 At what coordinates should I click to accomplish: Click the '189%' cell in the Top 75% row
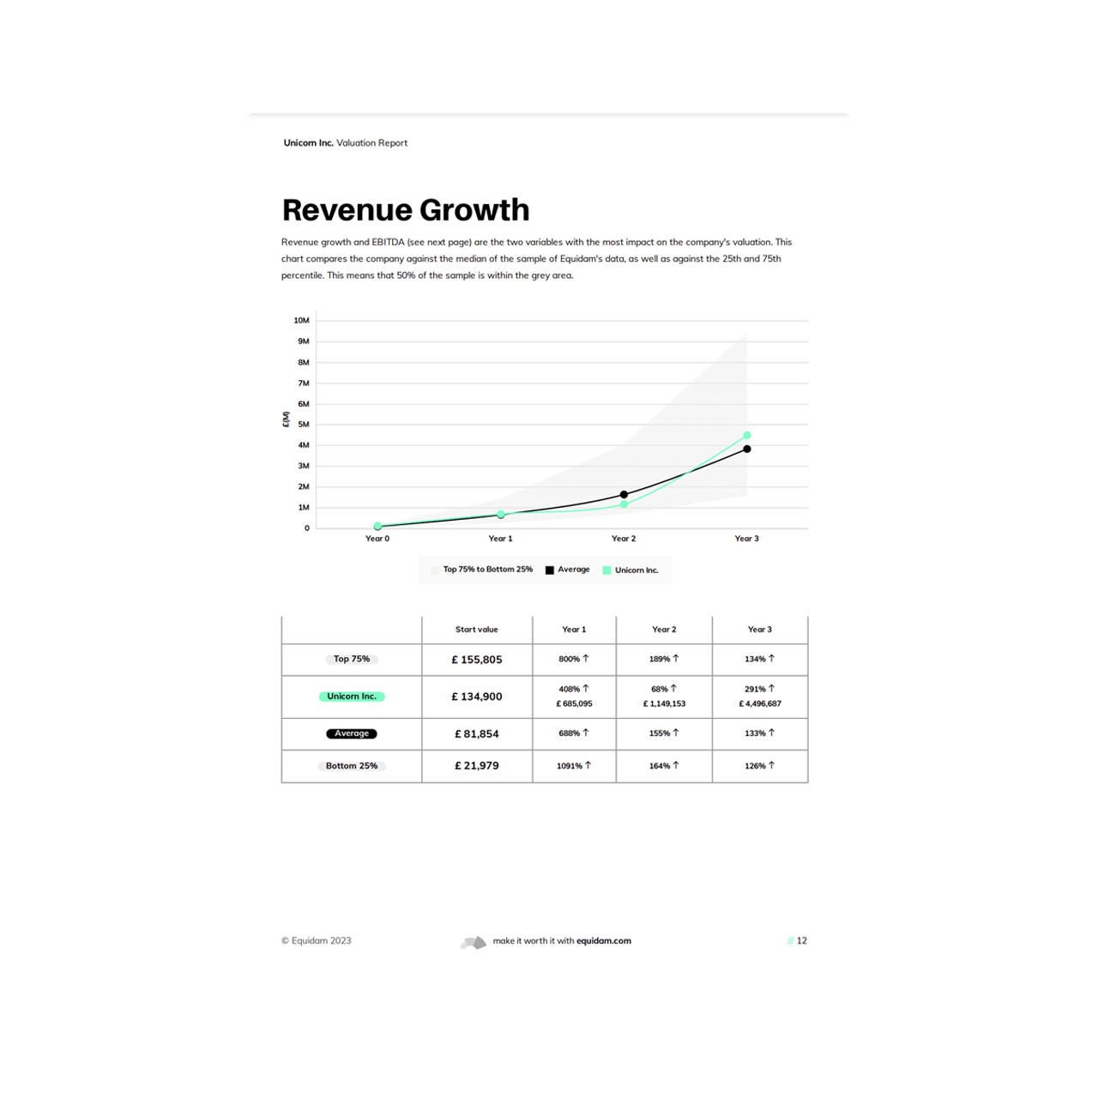pos(664,659)
